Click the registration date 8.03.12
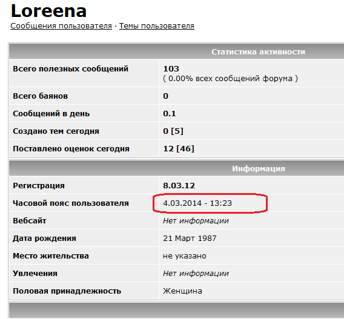The image size is (344, 319). (179, 186)
